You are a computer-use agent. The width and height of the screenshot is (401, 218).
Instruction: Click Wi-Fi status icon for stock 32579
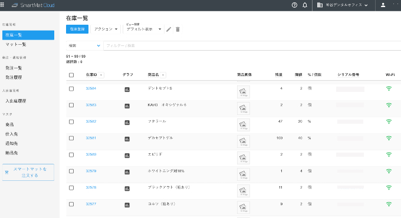389,171
